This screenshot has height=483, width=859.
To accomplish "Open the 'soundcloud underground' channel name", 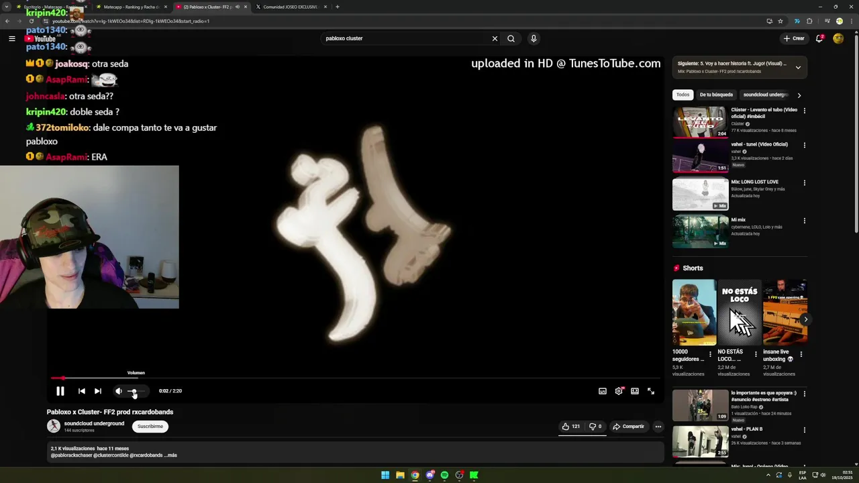I will point(94,423).
